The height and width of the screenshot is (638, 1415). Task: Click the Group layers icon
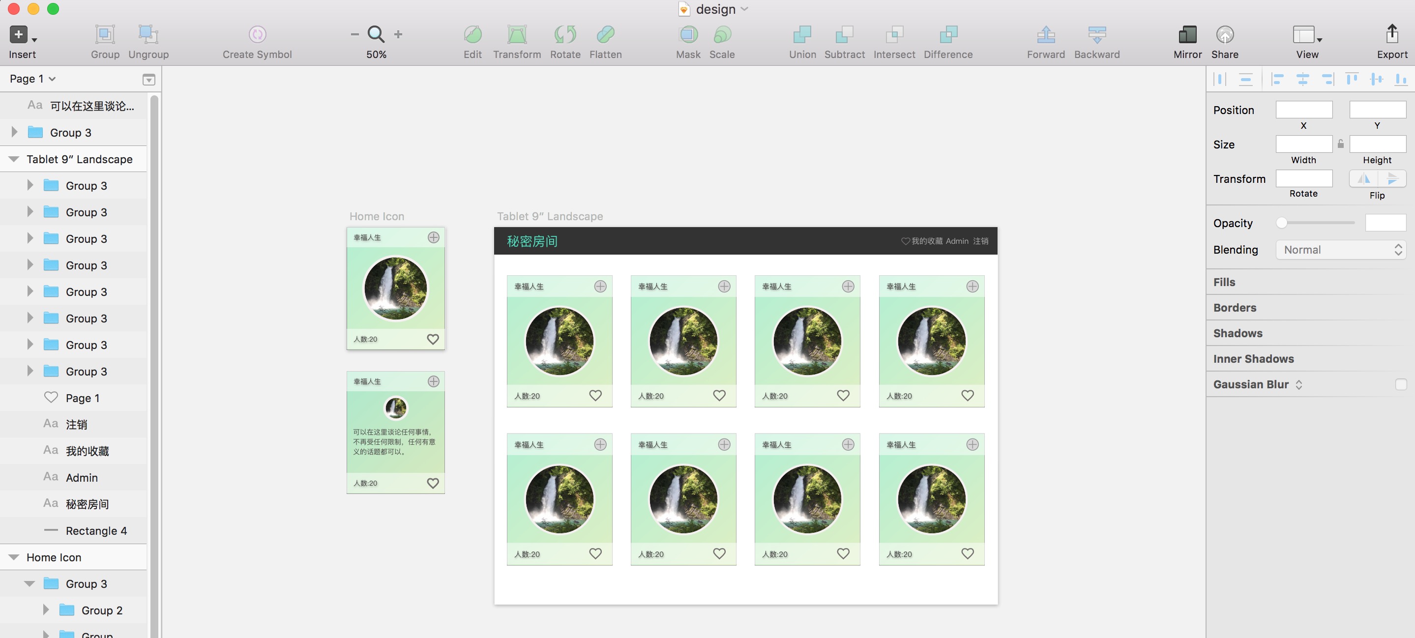[105, 34]
